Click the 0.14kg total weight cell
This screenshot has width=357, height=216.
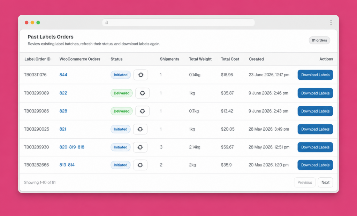[195, 75]
